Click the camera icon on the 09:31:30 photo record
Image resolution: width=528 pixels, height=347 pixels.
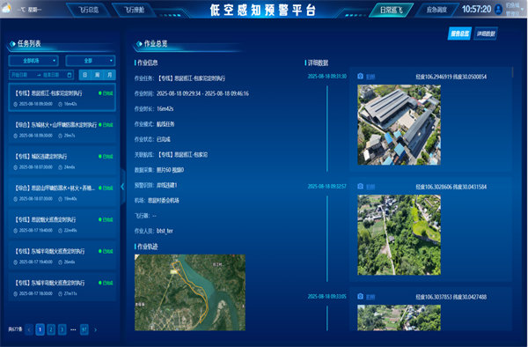tap(360, 76)
